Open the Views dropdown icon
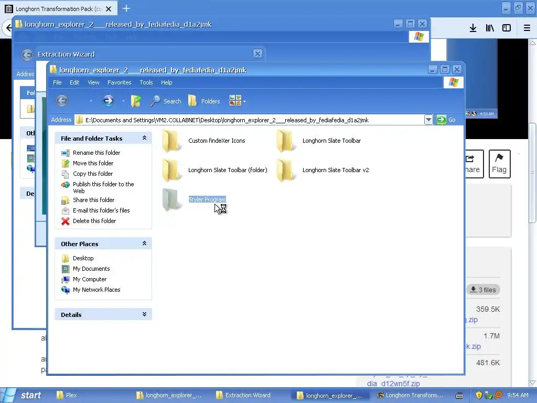 [238, 101]
